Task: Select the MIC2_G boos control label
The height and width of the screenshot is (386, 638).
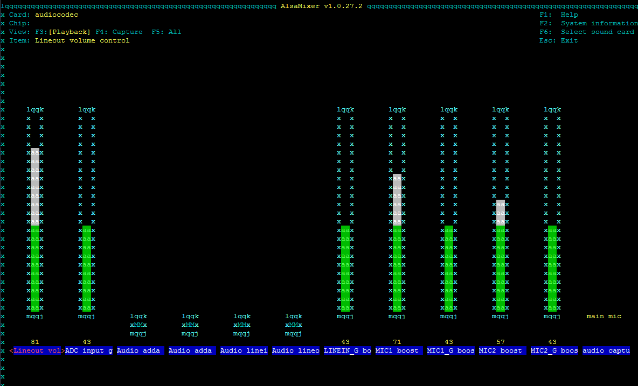Action: tap(554, 350)
